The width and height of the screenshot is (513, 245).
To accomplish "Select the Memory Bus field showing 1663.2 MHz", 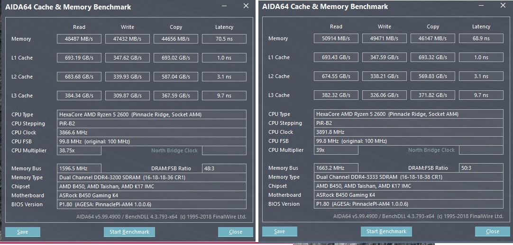I will click(336, 168).
